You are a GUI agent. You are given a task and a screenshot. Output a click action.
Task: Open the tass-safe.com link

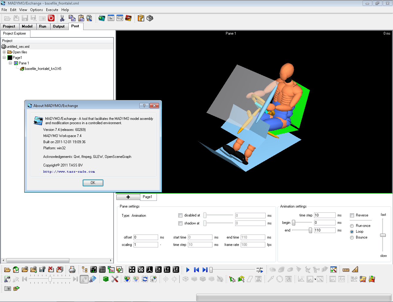(69, 172)
